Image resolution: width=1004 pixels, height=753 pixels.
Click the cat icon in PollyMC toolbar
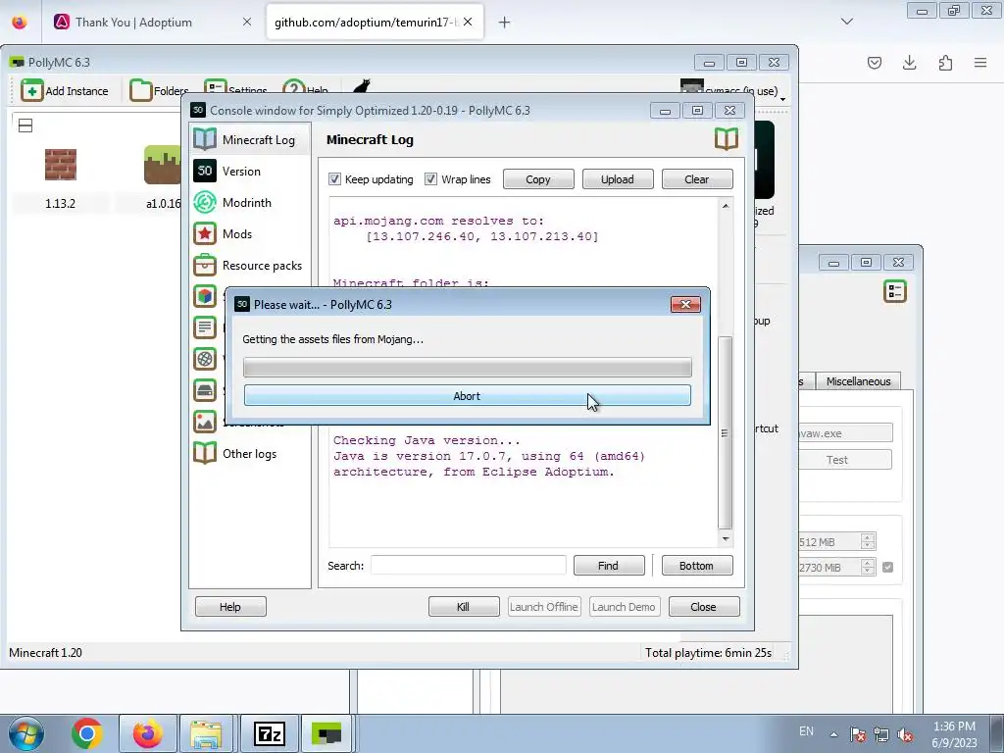pyautogui.click(x=362, y=86)
